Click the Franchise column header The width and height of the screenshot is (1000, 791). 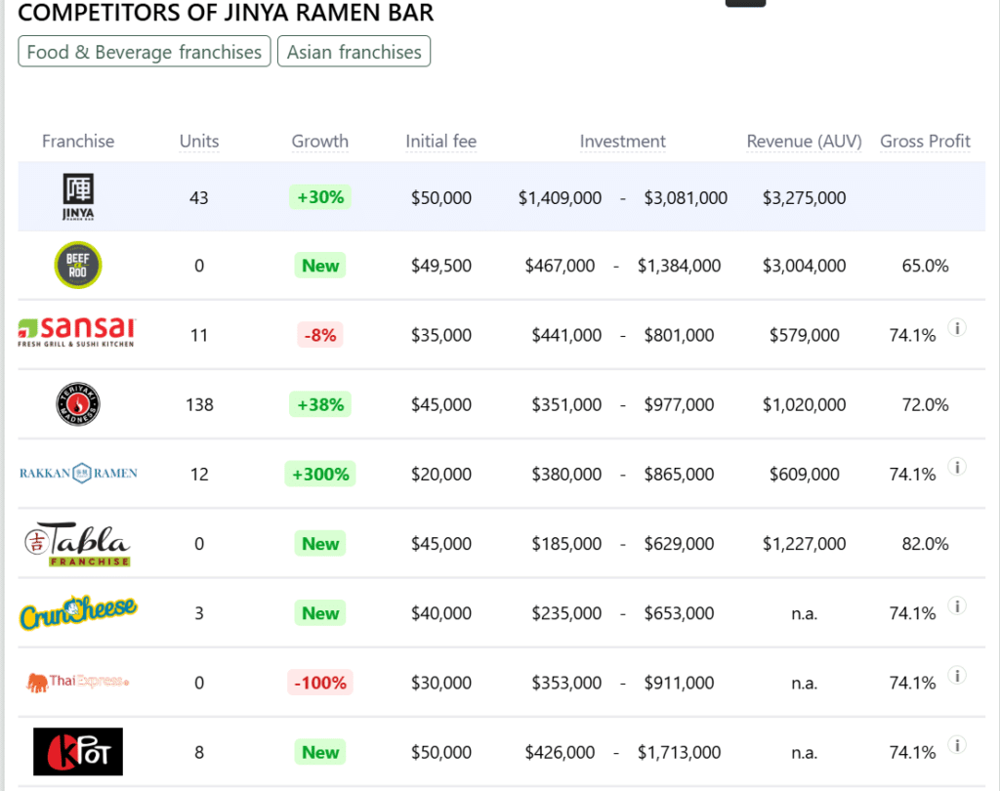78,141
